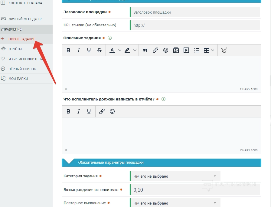This screenshot has height=207, width=271.
Task: Add bulleted list in description editor
Action: pyautogui.click(x=197, y=51)
